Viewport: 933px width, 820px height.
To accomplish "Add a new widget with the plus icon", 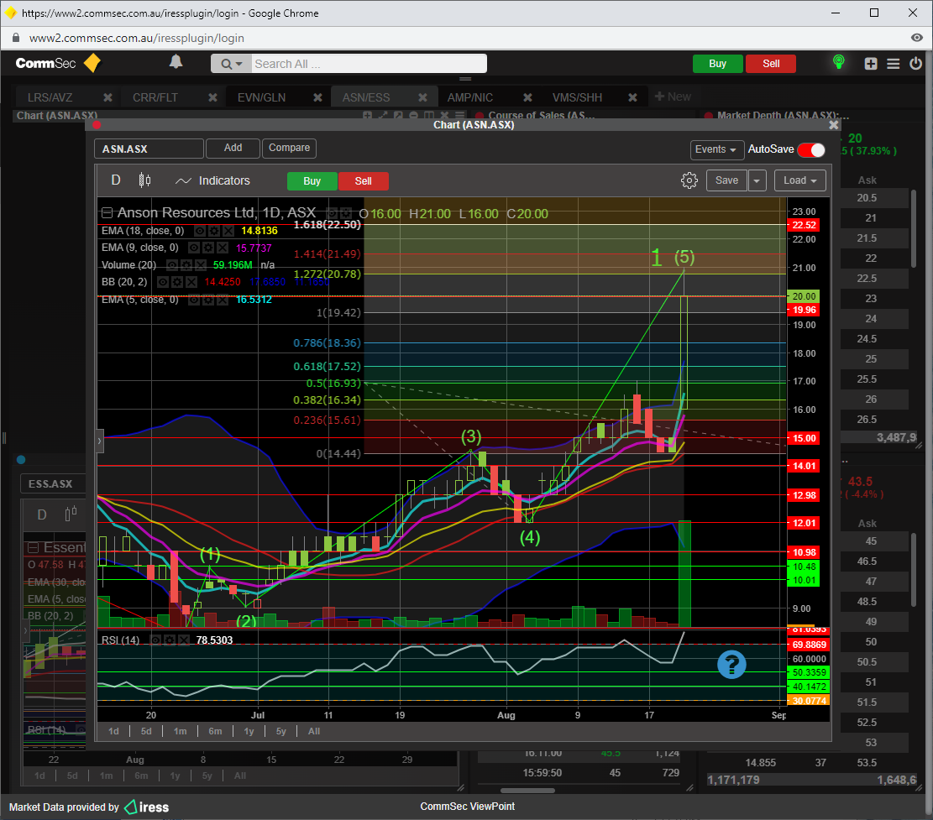I will [x=871, y=64].
